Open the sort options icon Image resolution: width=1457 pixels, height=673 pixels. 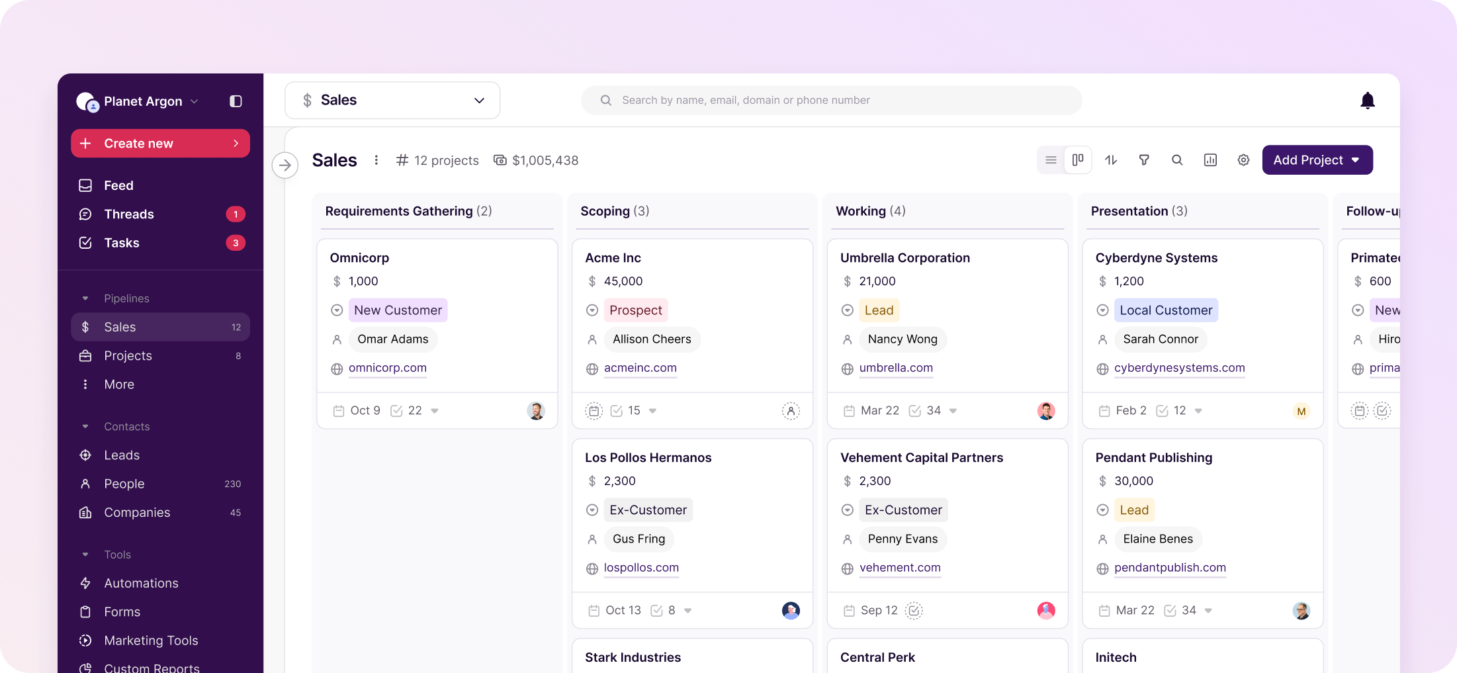tap(1111, 160)
